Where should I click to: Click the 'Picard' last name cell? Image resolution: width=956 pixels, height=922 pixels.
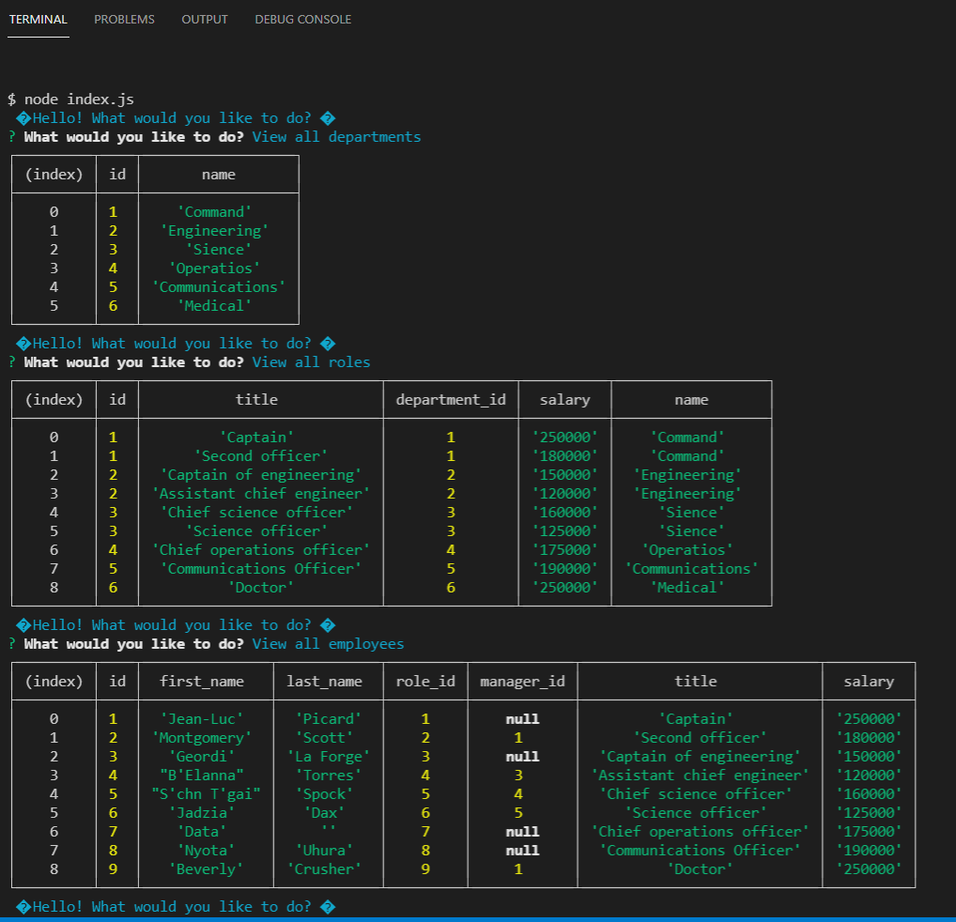tap(329, 719)
